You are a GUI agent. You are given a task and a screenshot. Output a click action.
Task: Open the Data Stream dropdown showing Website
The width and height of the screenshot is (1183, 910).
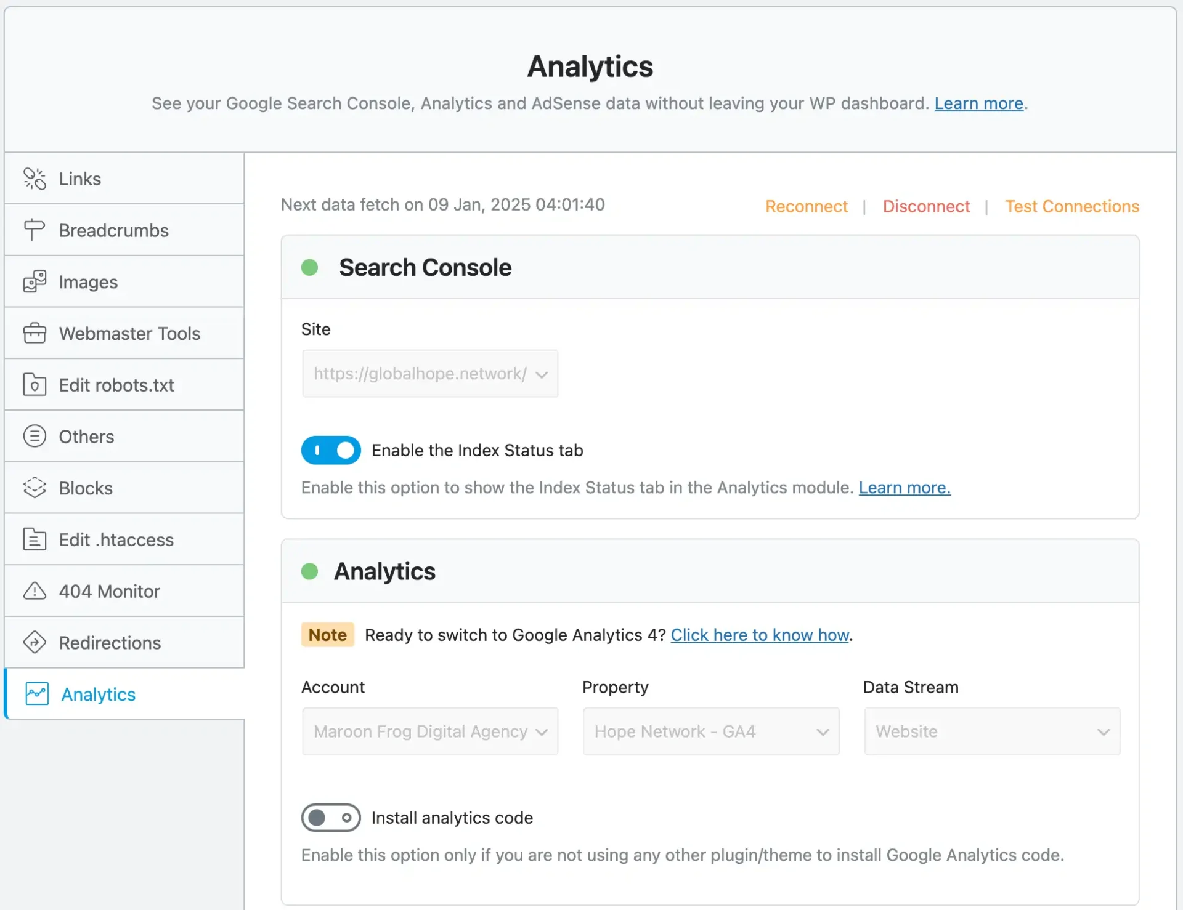992,731
